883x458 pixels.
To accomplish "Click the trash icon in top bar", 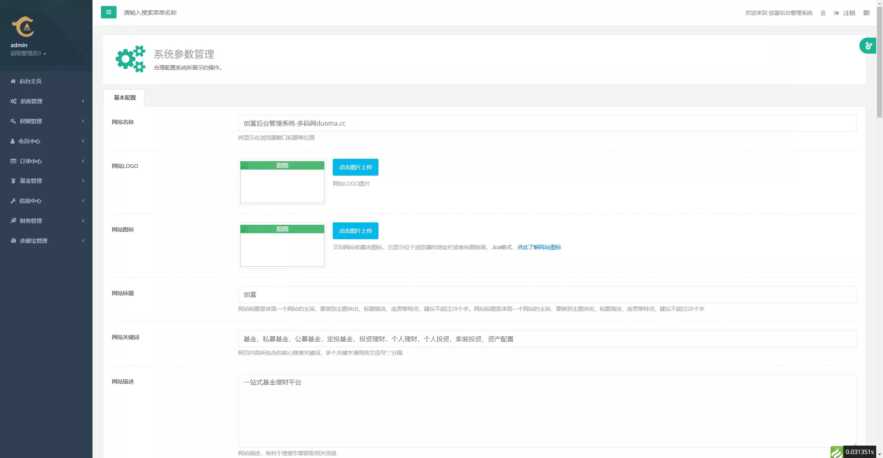I will 823,13.
